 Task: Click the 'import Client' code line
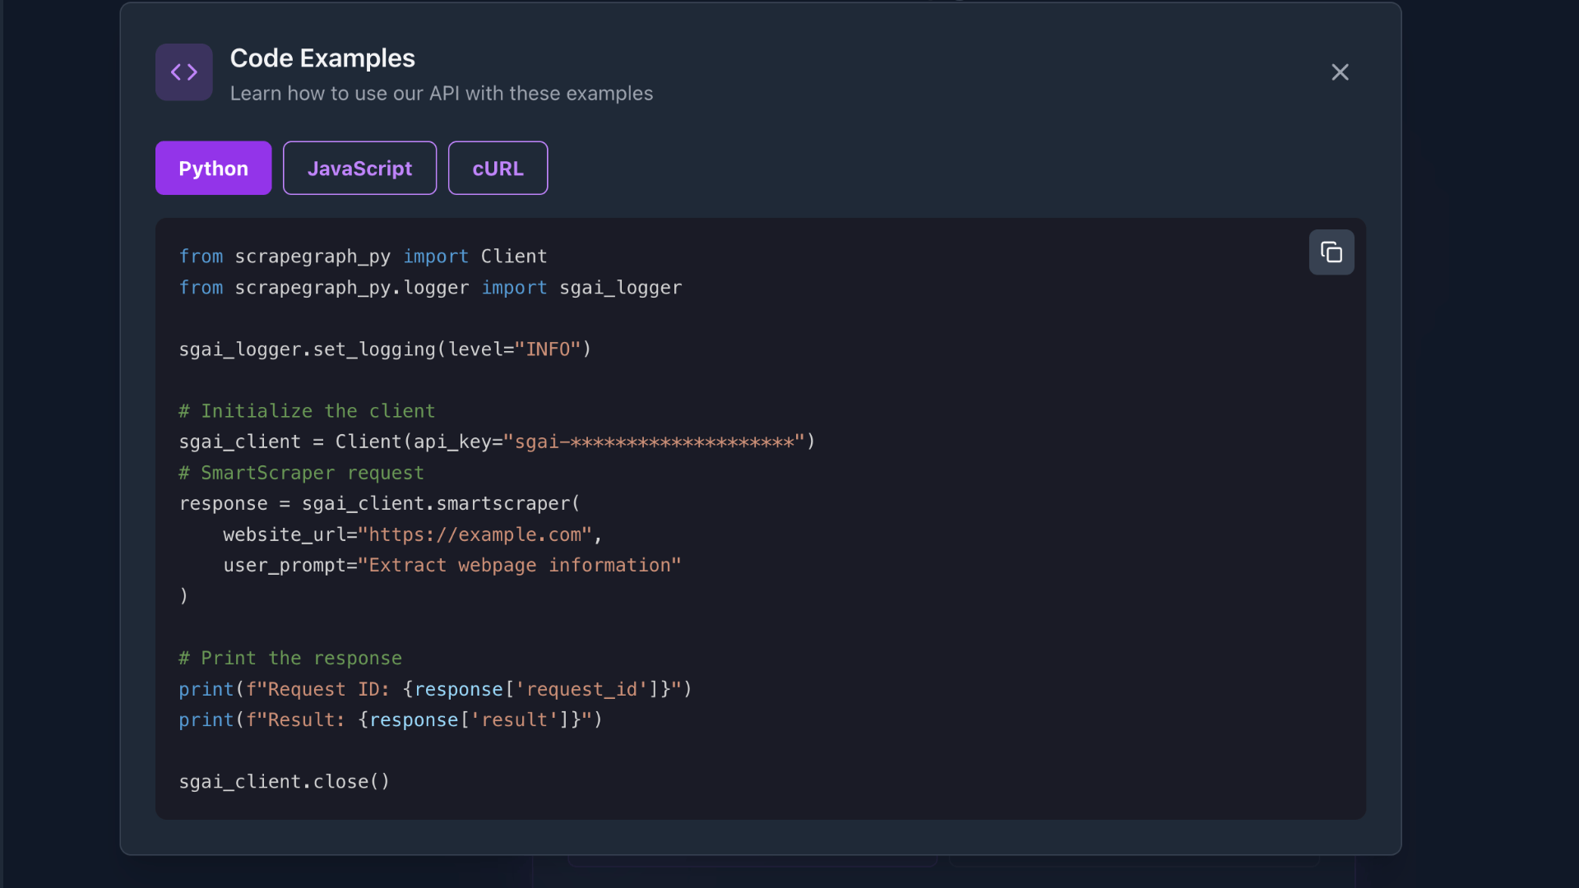tap(363, 257)
